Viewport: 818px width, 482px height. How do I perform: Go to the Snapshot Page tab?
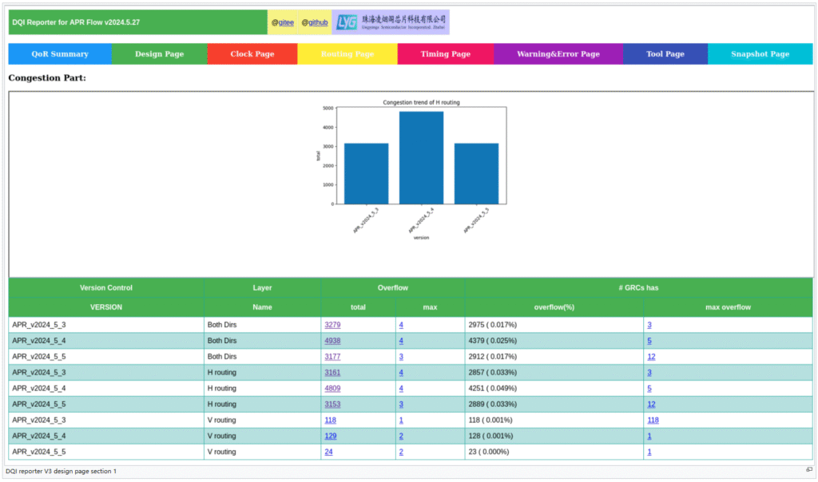760,54
